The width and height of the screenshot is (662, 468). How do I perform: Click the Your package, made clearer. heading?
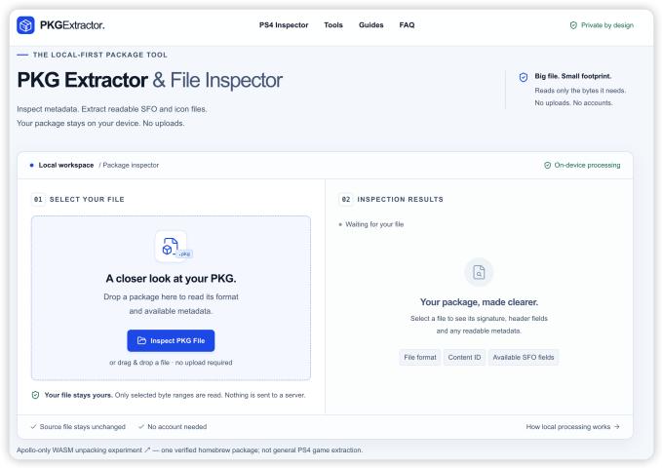click(479, 302)
